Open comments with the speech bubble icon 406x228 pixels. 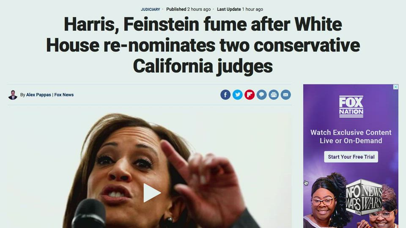[261, 95]
